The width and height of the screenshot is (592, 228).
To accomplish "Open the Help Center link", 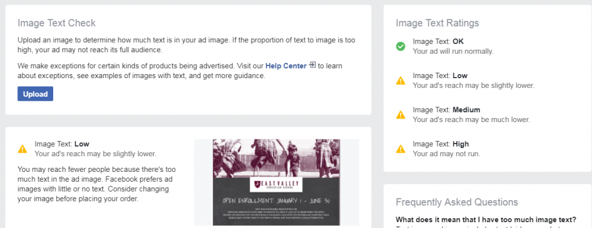I will (x=286, y=66).
